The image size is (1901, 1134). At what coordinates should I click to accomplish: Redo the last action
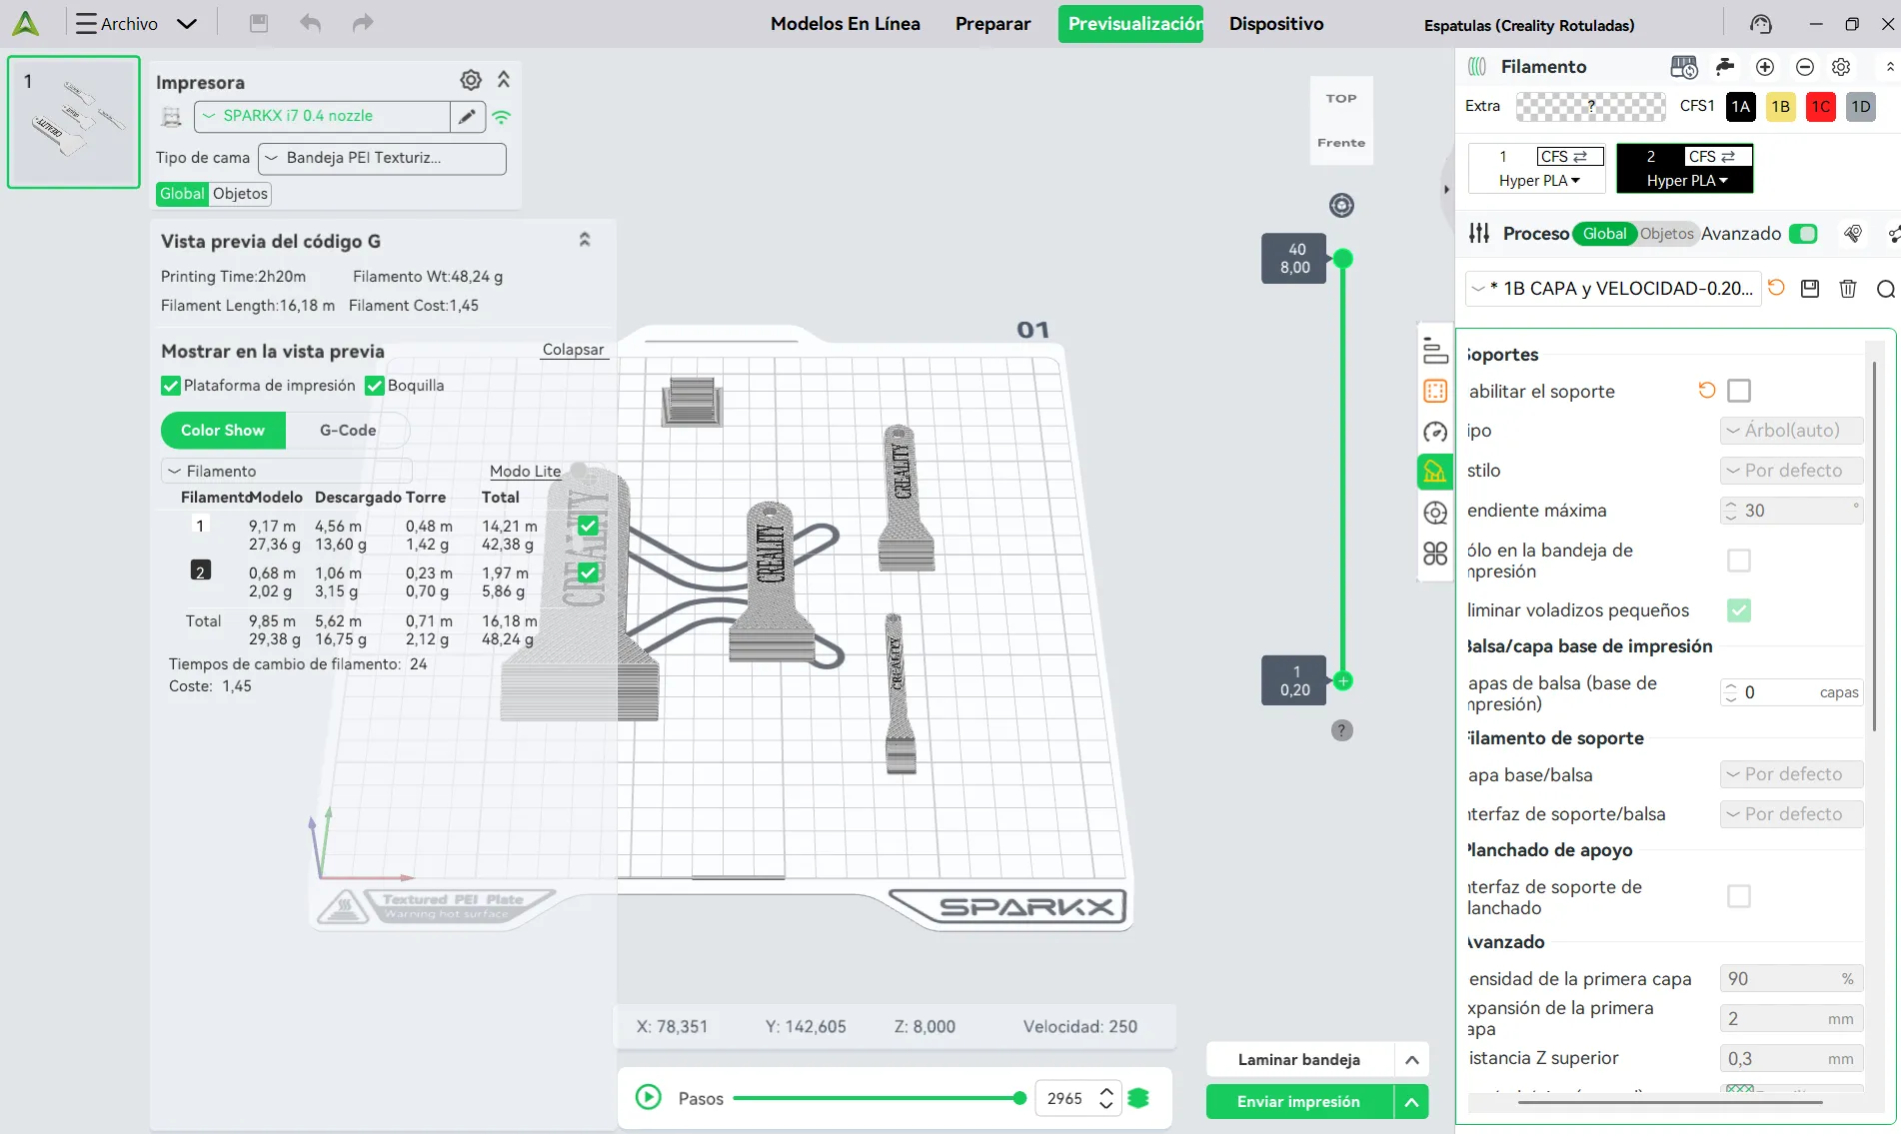(363, 23)
